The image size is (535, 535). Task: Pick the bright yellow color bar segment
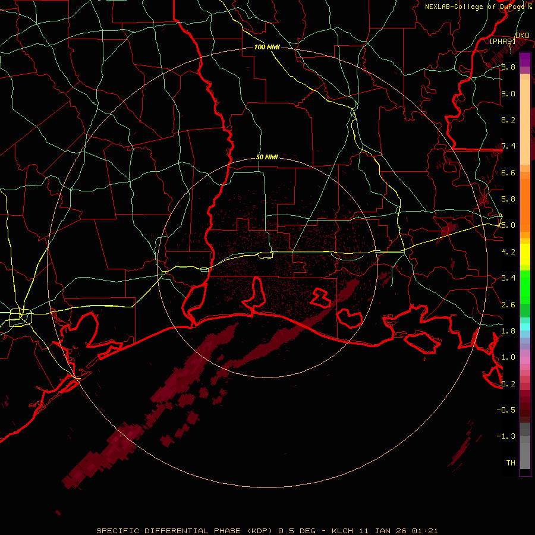[525, 254]
